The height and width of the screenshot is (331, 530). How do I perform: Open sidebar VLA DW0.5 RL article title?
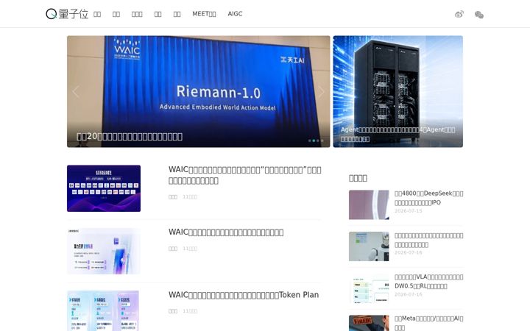point(428,281)
